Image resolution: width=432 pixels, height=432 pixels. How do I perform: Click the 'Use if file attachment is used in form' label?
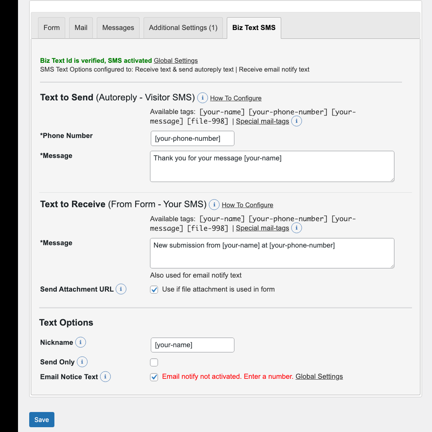coord(218,289)
